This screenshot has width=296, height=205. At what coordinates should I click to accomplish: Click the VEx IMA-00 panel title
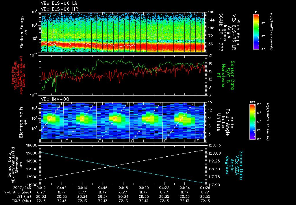coord(55,99)
